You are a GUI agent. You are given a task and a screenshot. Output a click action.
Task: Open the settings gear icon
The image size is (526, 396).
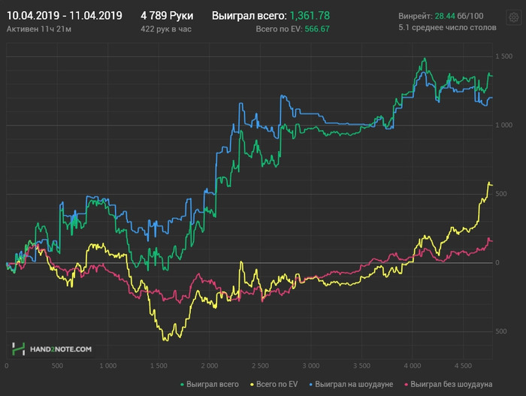[513, 17]
